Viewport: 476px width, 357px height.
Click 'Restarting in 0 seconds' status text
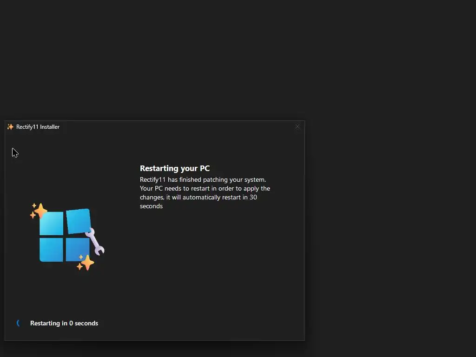click(x=64, y=324)
